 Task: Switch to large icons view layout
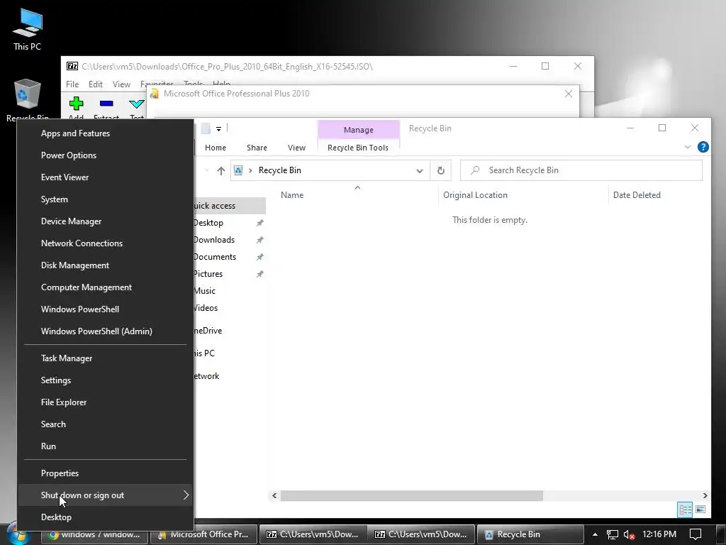tap(700, 510)
